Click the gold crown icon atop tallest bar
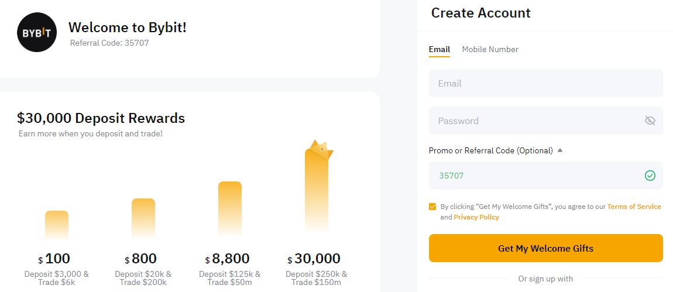Viewport: 673px width, 292px height. pyautogui.click(x=321, y=149)
